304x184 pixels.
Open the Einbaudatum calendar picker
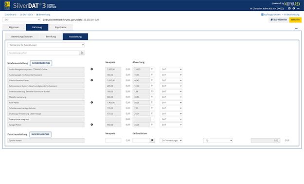point(152,140)
